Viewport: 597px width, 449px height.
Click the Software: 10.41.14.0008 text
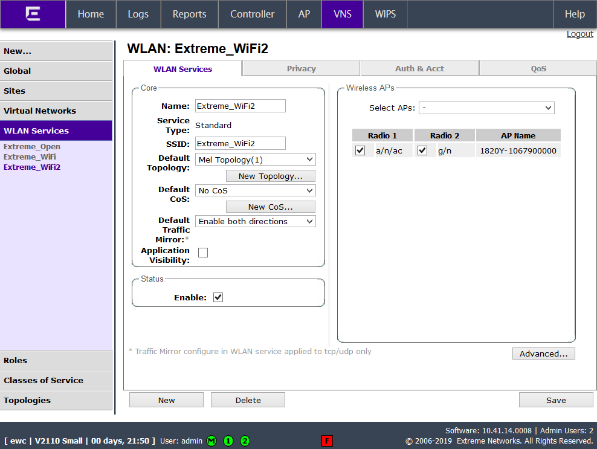tap(488, 430)
